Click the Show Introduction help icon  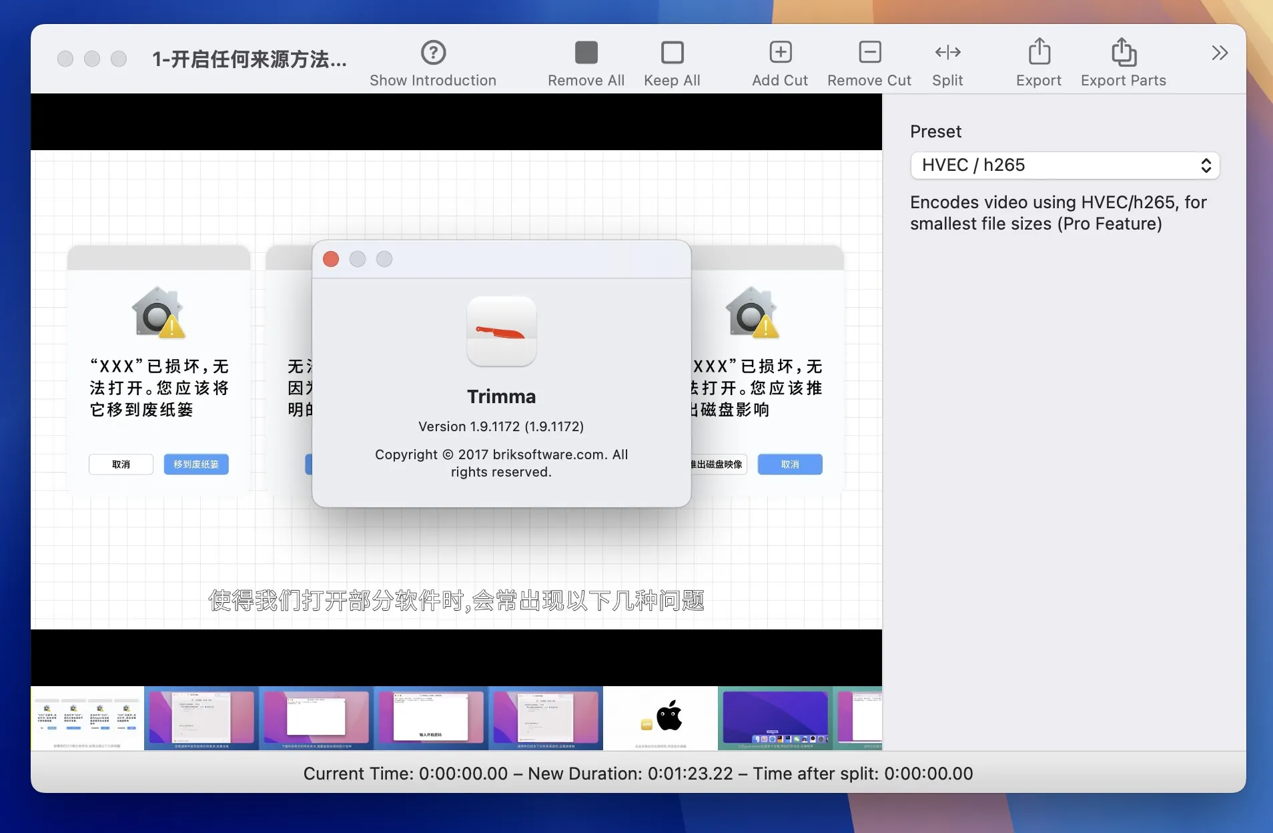[x=433, y=52]
